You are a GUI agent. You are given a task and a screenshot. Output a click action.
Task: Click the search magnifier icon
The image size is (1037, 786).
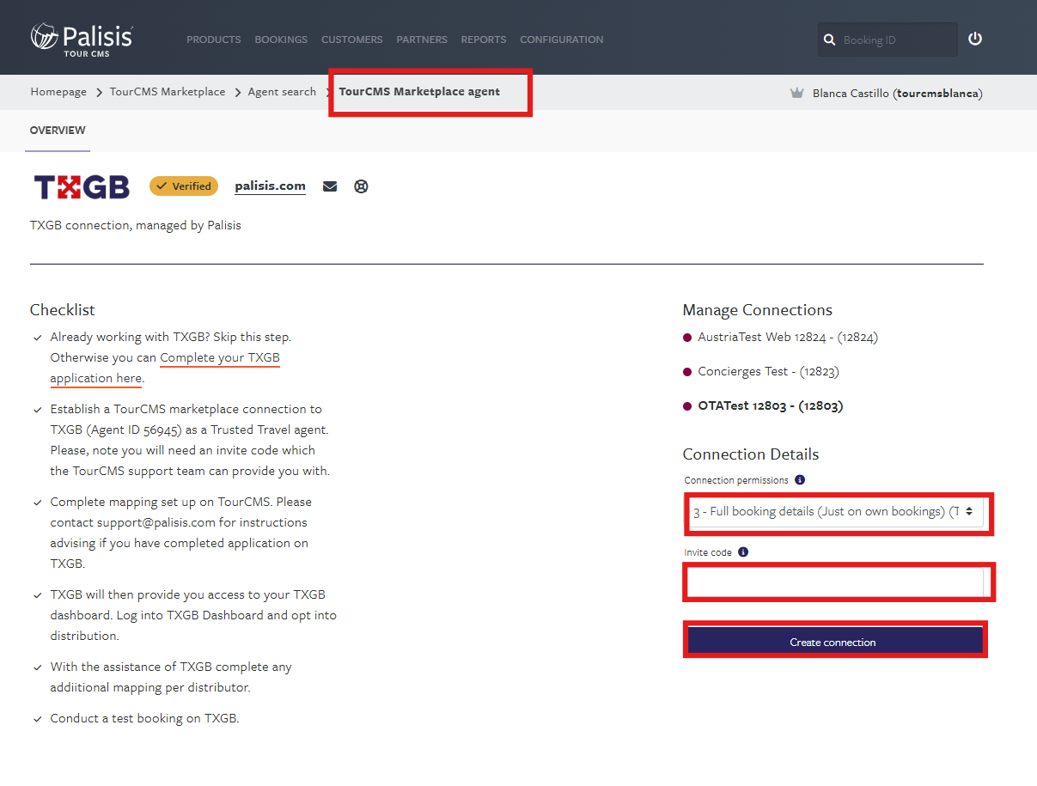pos(829,40)
